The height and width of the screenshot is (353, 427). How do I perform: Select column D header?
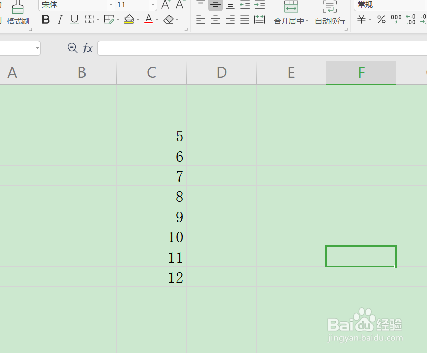(222, 73)
